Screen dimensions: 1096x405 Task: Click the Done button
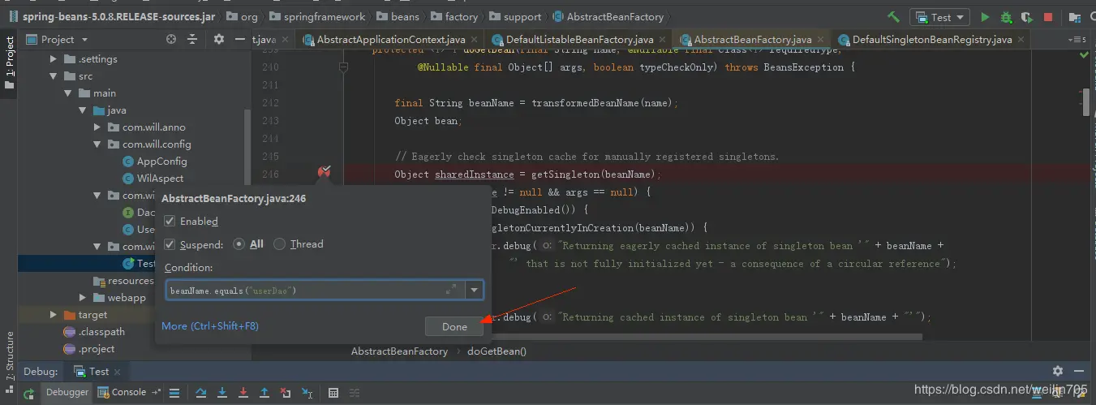[x=454, y=326]
